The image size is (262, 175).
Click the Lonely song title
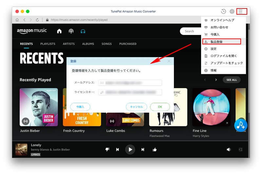tap(36, 145)
